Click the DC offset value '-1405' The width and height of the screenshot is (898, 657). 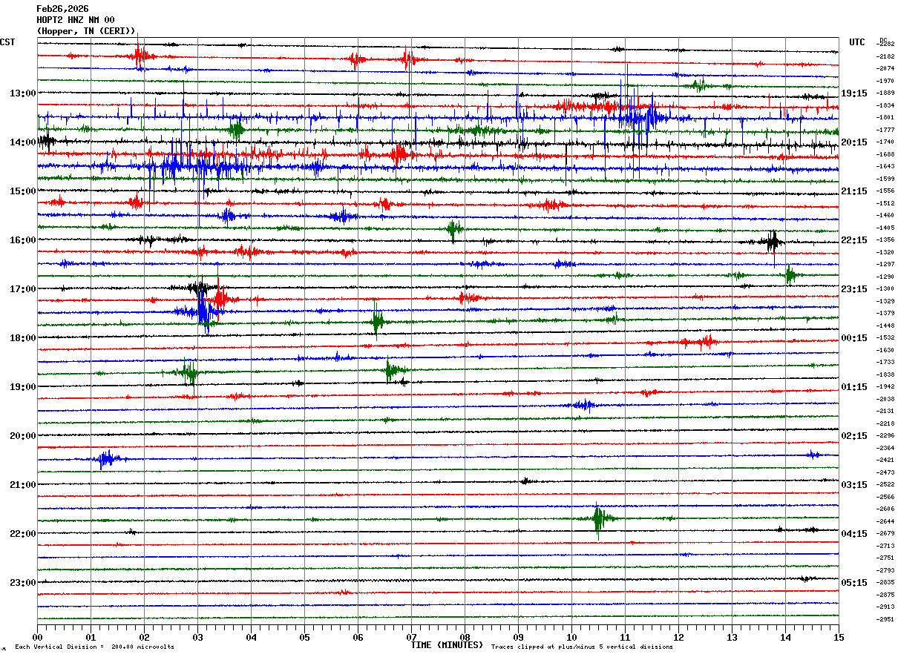point(886,228)
